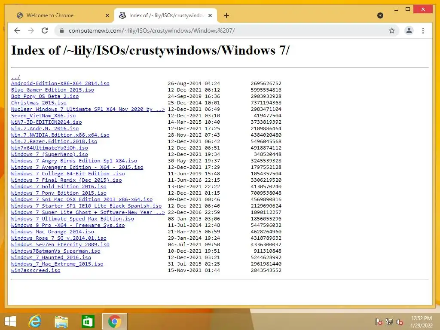Go back to the previous page

click(17, 31)
